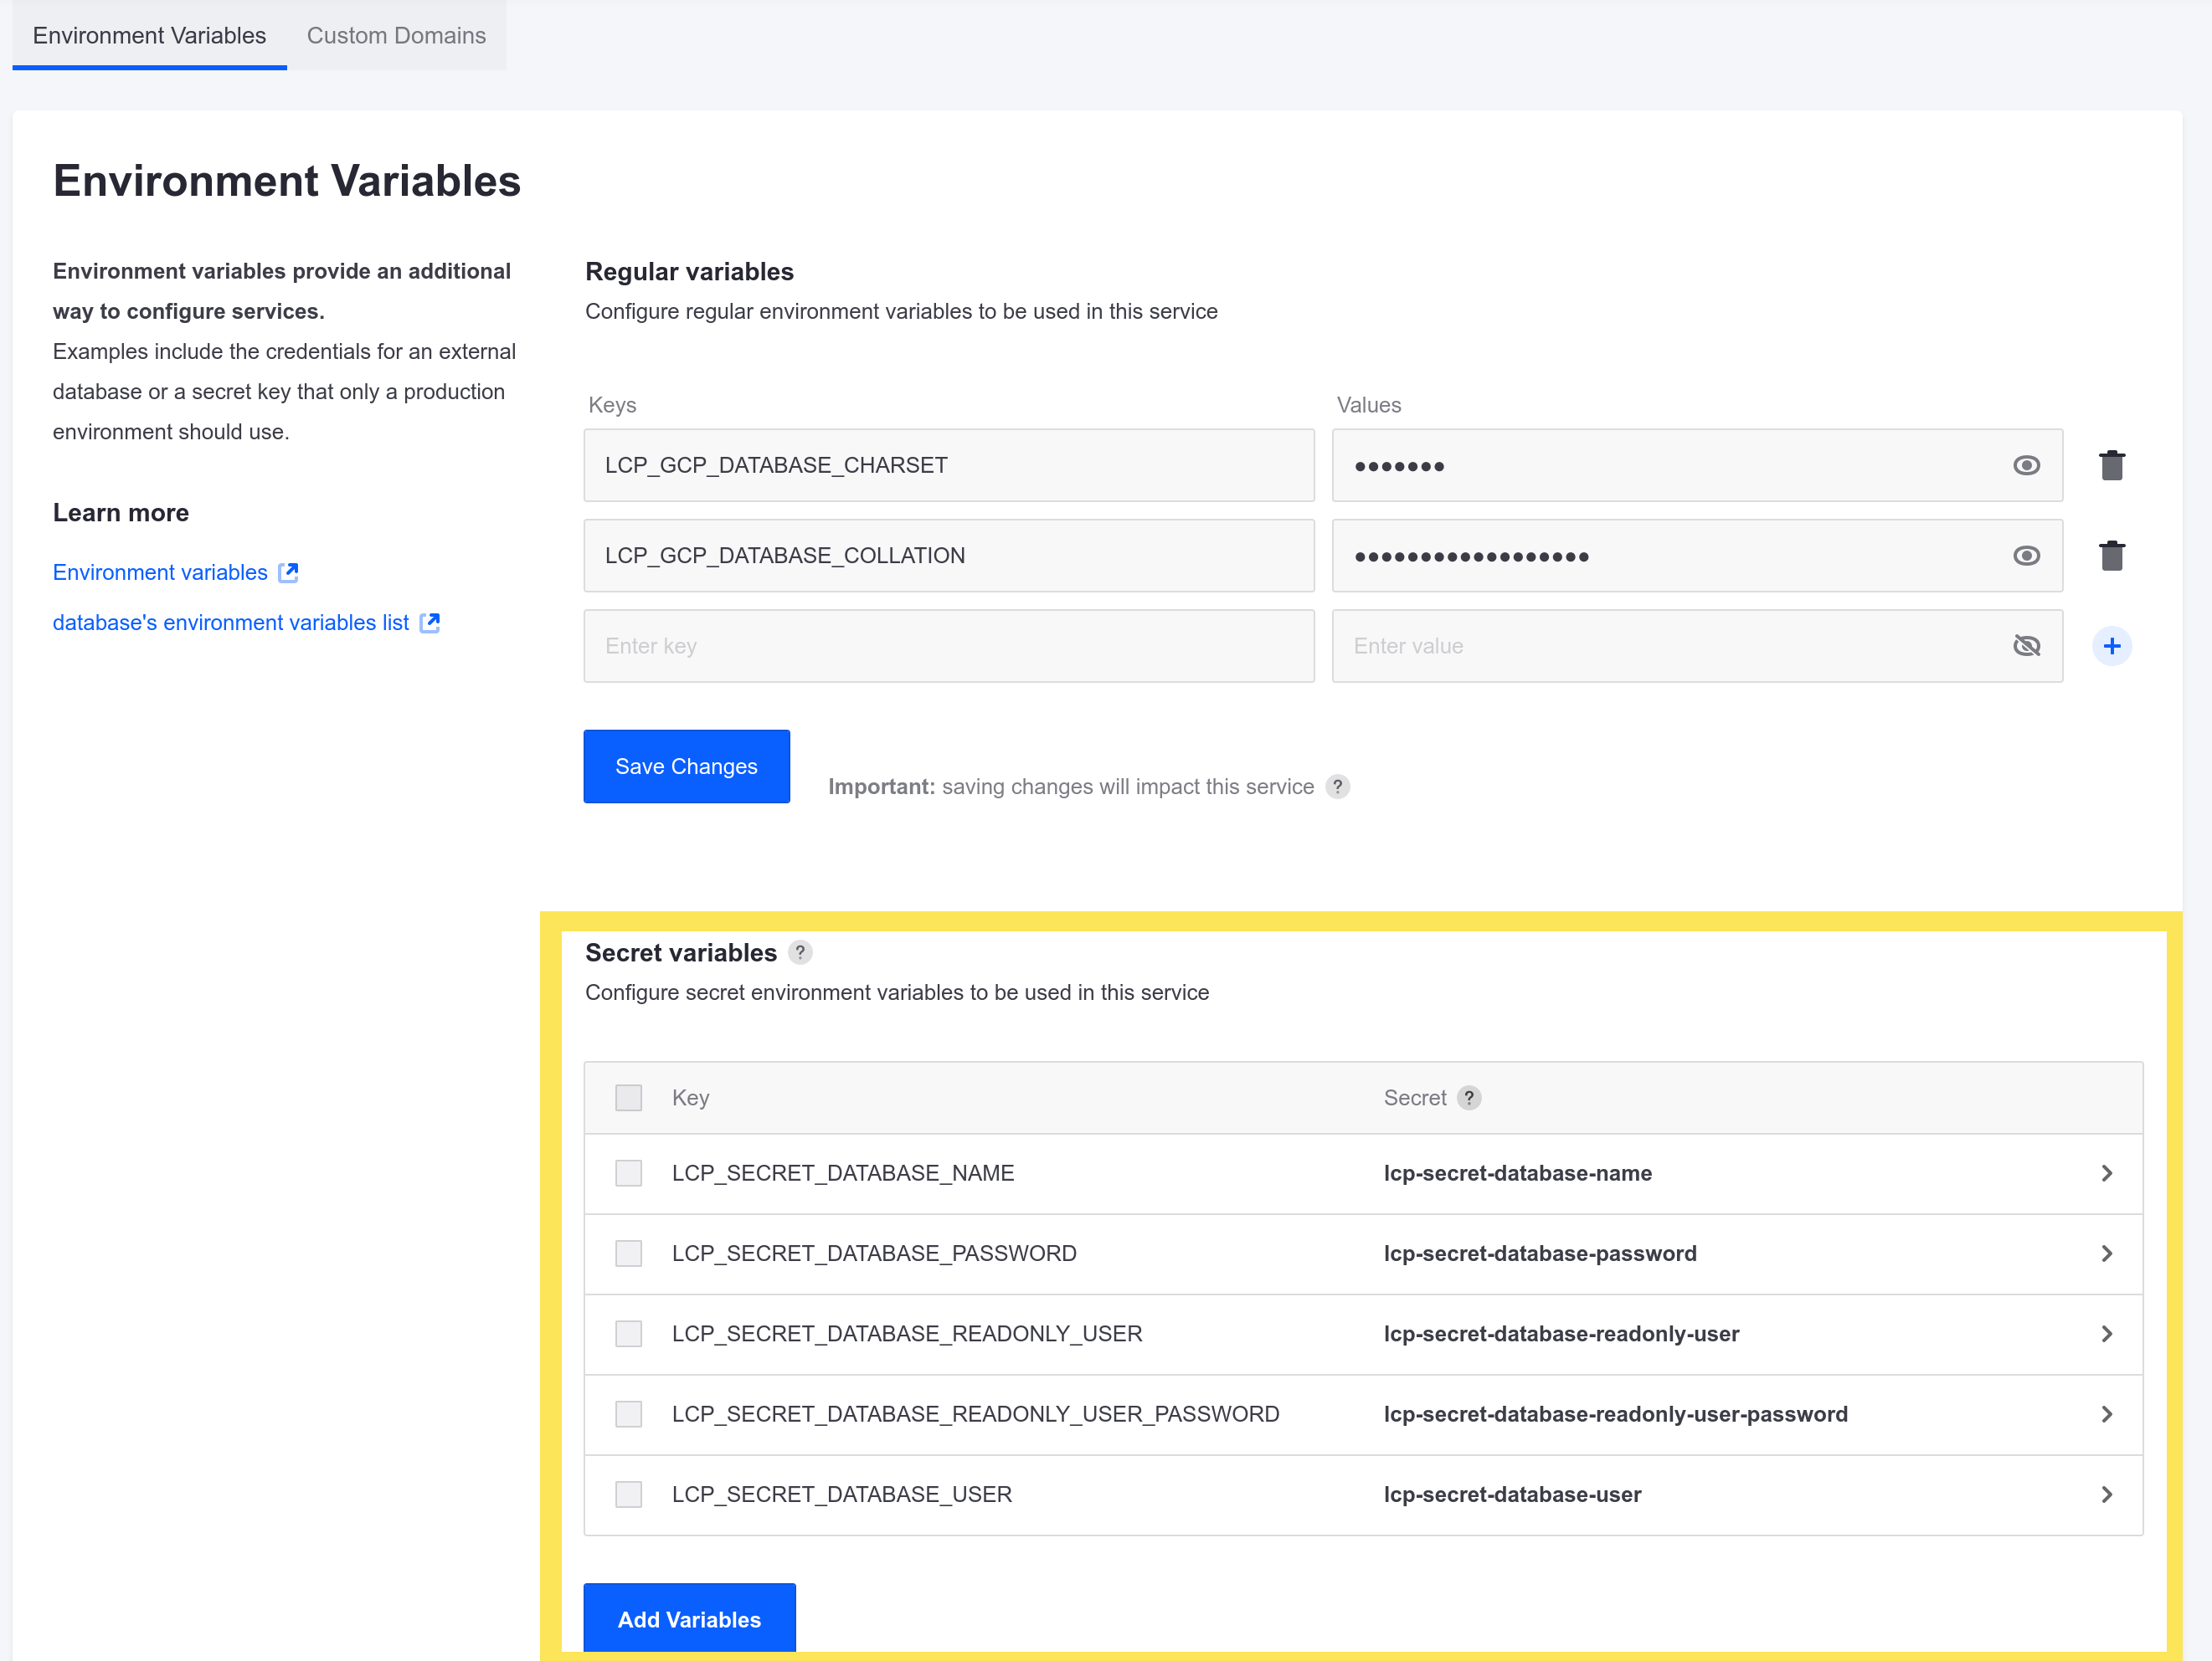Click the Enter key input field

(x=949, y=645)
